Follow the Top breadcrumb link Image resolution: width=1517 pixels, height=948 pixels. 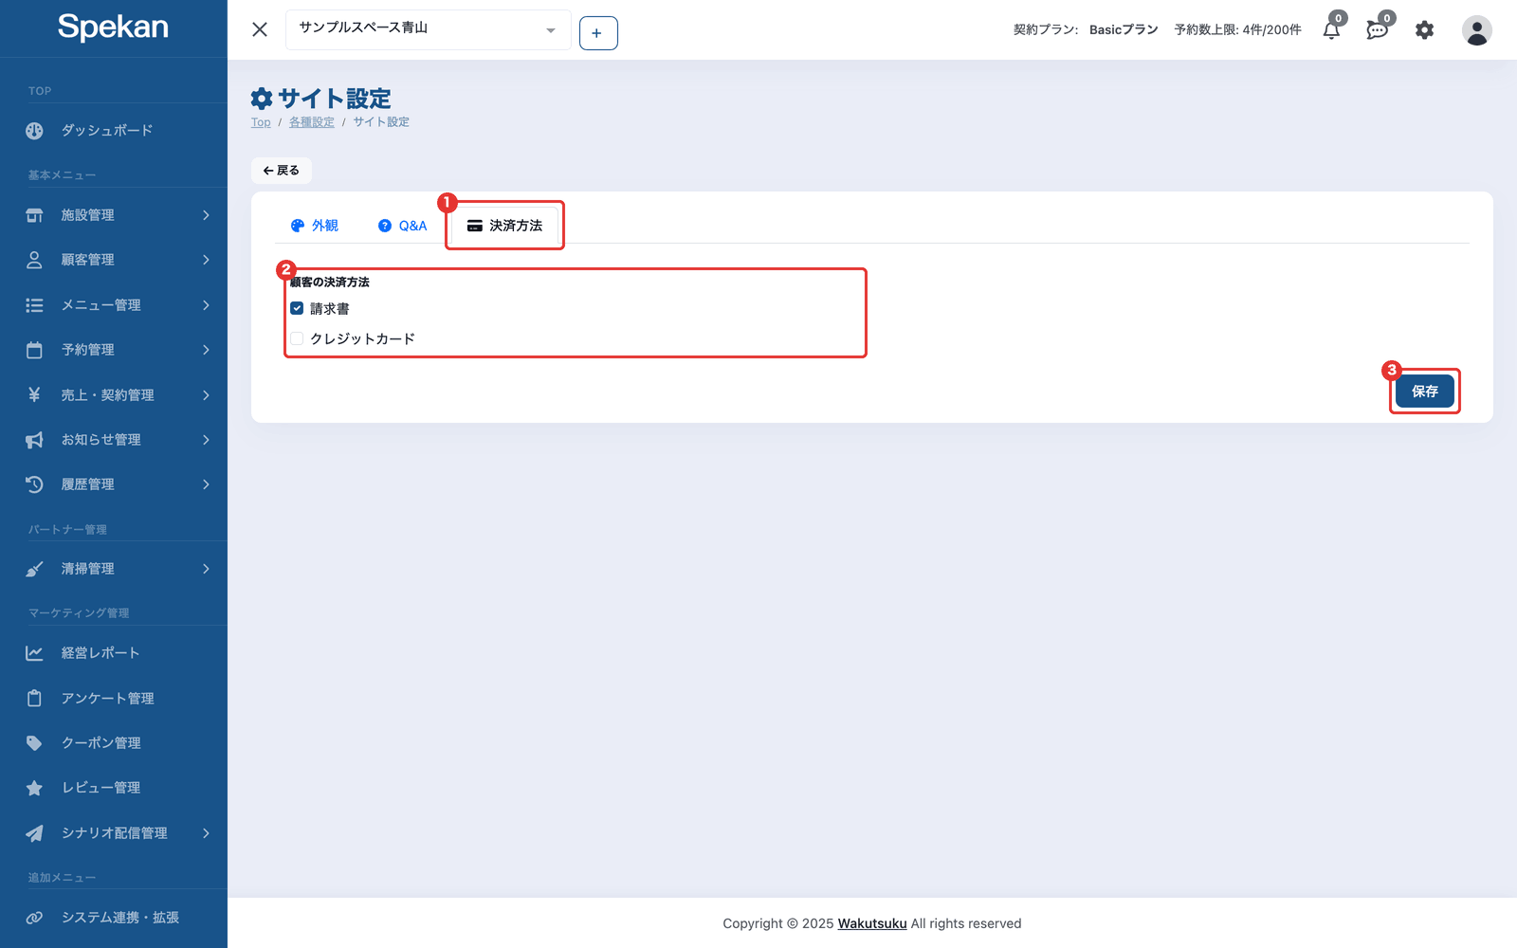point(261,122)
